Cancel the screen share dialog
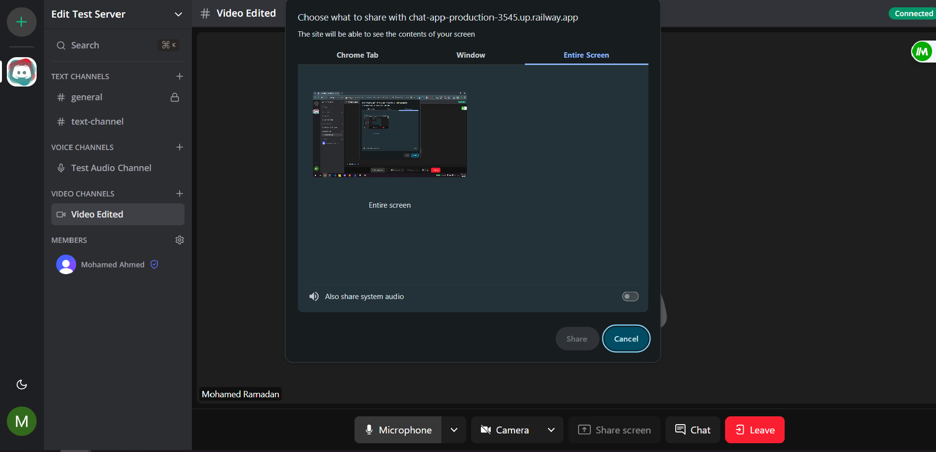Viewport: 936px width, 452px height. [626, 339]
